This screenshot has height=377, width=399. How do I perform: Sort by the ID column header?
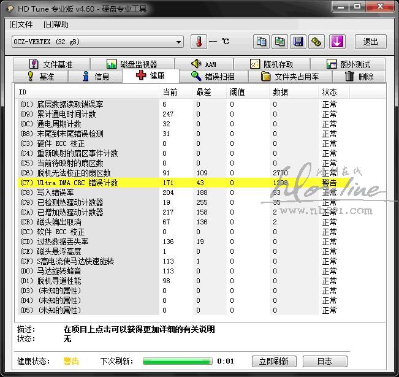coord(88,92)
